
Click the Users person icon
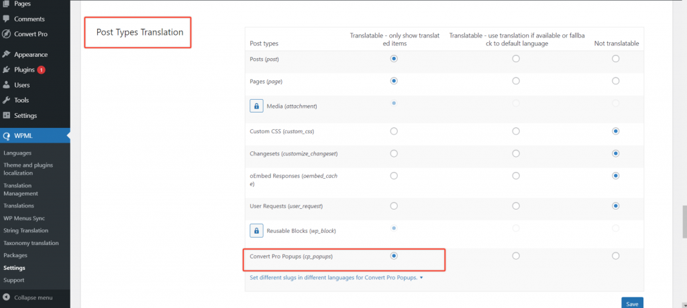click(x=6, y=85)
